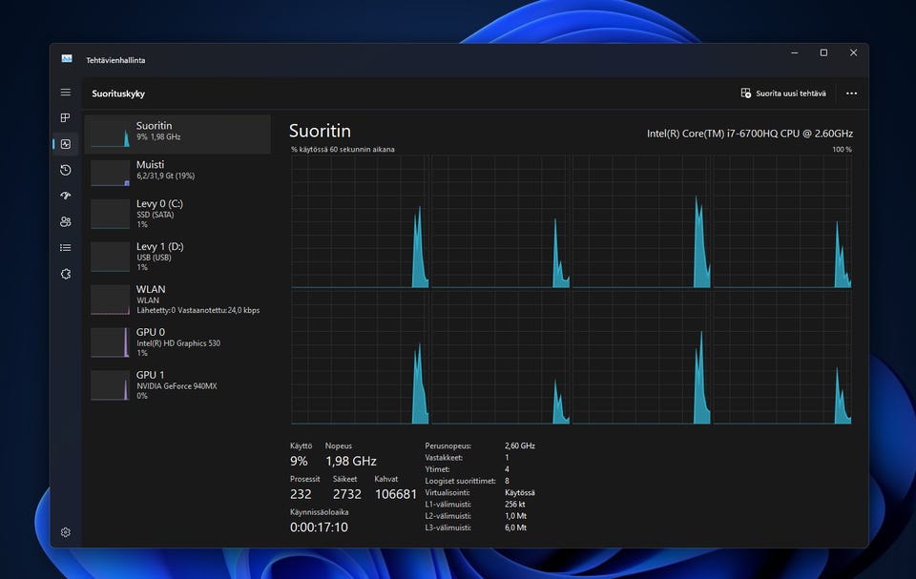Select GPU 1 NVIDIA GeForce 940MX
The width and height of the screenshot is (916, 579).
[177, 384]
